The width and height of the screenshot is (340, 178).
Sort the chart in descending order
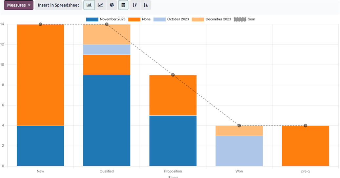pos(135,5)
